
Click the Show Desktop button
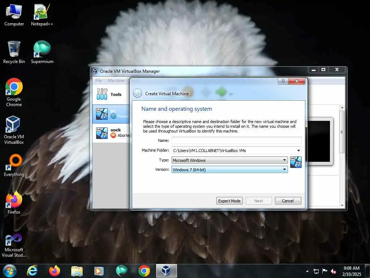367,271
